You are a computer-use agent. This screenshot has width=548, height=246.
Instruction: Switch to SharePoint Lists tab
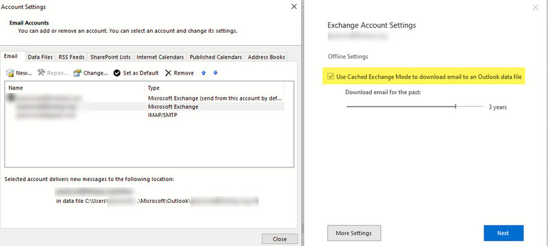(110, 57)
